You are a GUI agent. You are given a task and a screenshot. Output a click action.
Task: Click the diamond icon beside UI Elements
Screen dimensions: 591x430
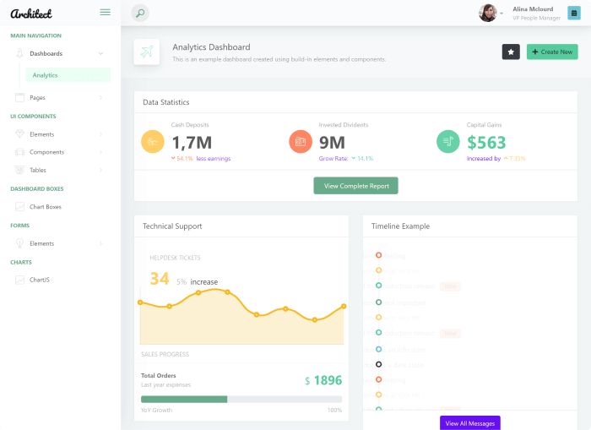pos(19,134)
